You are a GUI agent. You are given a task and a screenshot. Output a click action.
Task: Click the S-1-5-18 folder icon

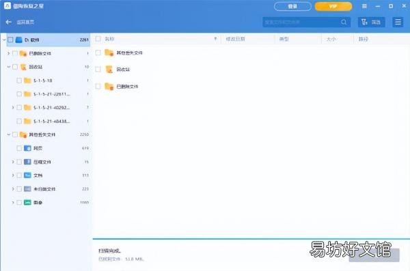(x=27, y=81)
